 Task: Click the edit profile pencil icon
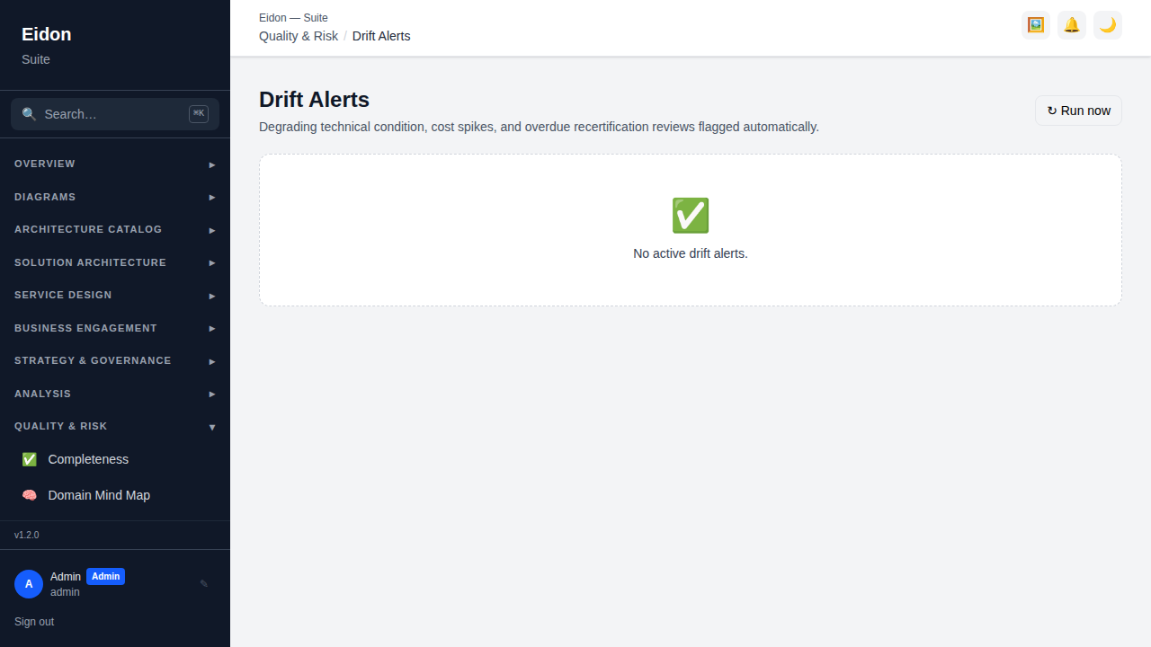click(x=204, y=584)
